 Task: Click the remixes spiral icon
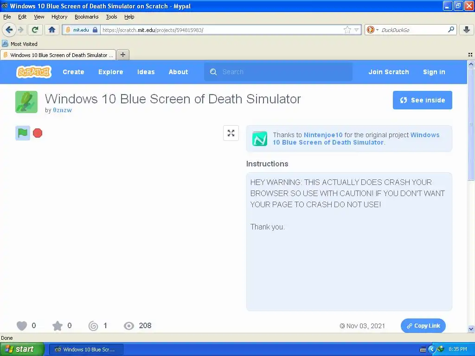[93, 326]
